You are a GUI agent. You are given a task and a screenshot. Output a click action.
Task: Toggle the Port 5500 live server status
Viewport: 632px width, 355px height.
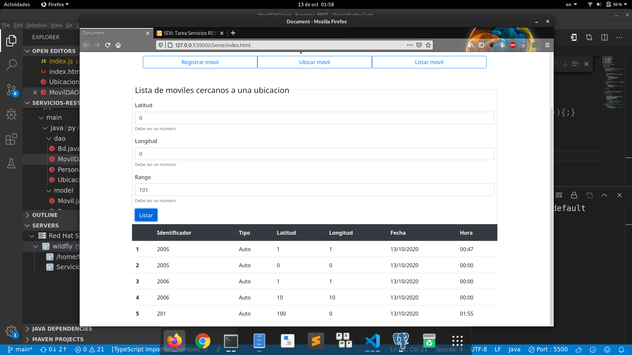point(548,349)
